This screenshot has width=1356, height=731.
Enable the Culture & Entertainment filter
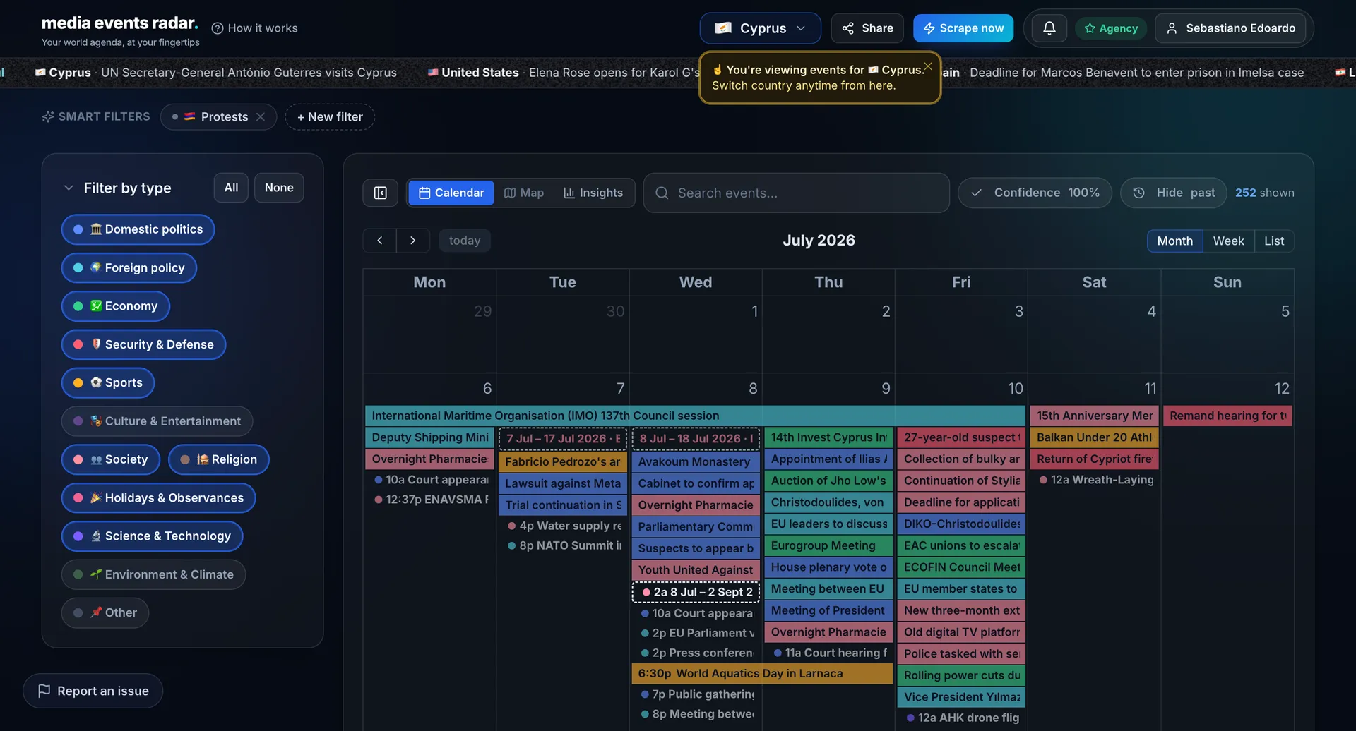(157, 421)
